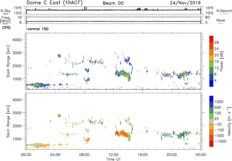The width and height of the screenshot is (232, 161).
Task: Click the "-100" label on the velocity colorbar
Action: (219, 130)
